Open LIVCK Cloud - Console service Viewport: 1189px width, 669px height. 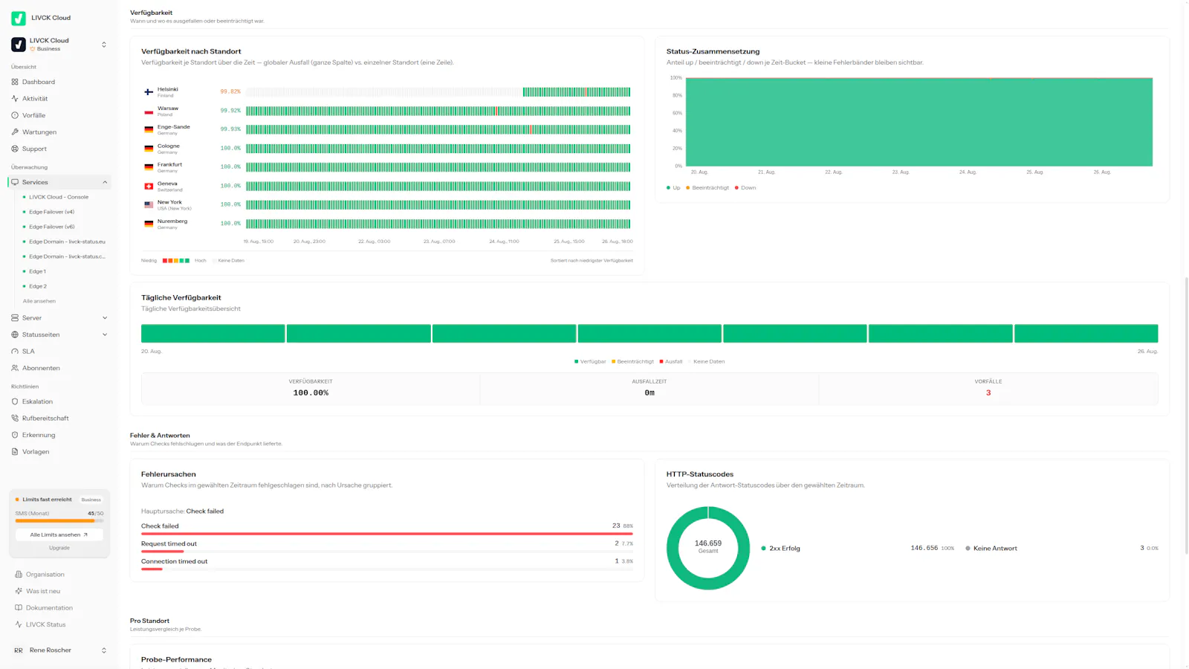59,197
